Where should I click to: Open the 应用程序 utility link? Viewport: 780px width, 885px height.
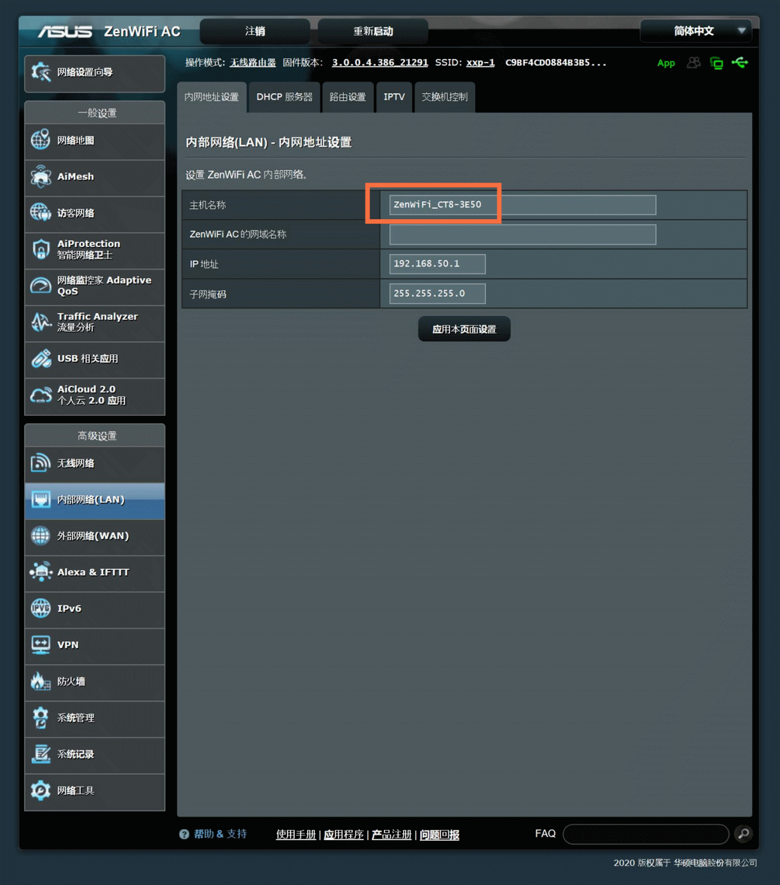tap(344, 834)
